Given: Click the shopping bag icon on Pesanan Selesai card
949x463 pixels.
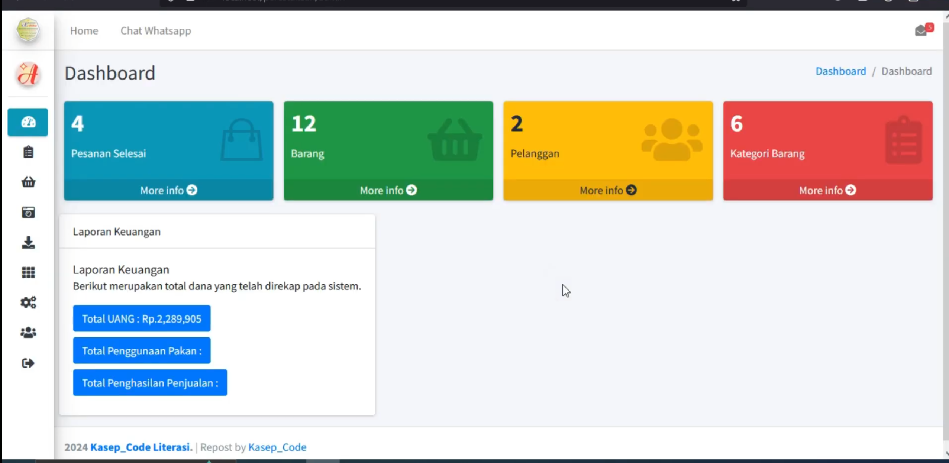Looking at the screenshot, I should pyautogui.click(x=242, y=140).
